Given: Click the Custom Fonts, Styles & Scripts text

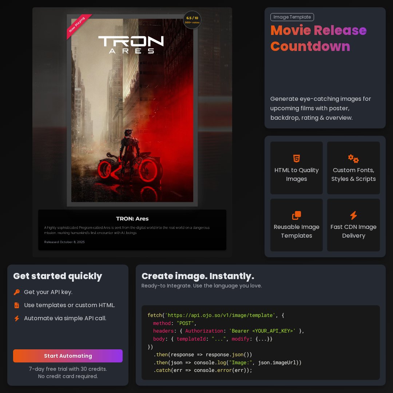Looking at the screenshot, I should coord(353,174).
